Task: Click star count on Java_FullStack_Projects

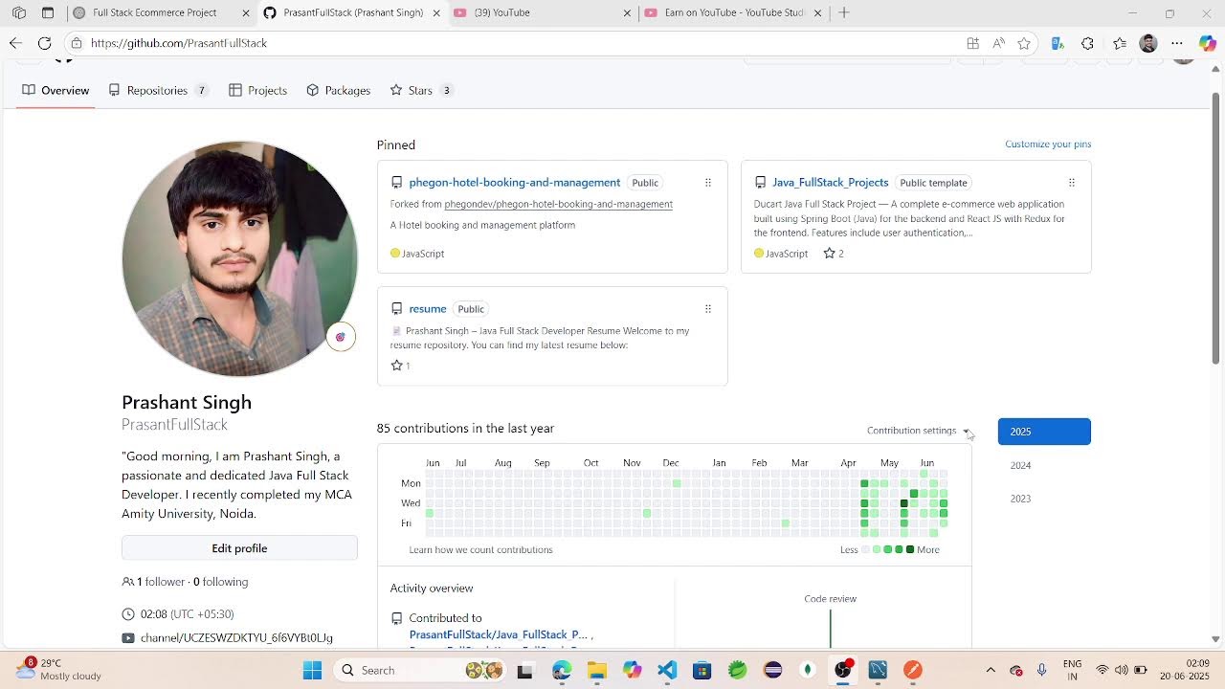Action: click(x=834, y=254)
